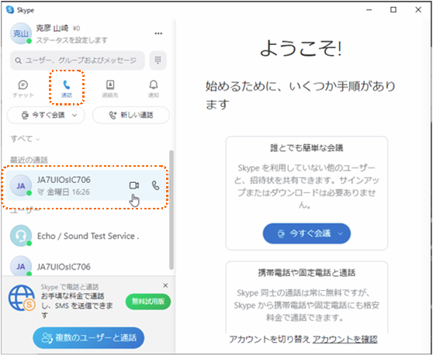
Task: Switch to the 連絡先 tab
Action: [x=110, y=89]
